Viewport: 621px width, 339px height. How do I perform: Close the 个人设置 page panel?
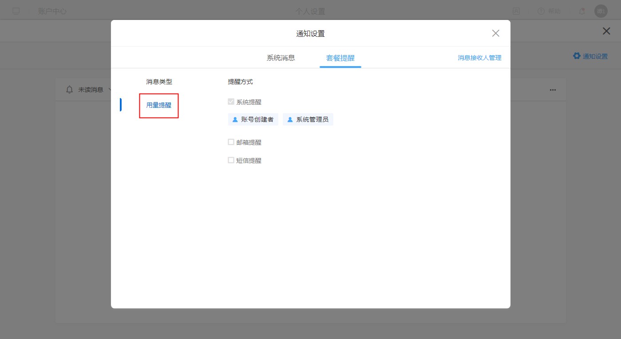click(x=606, y=31)
